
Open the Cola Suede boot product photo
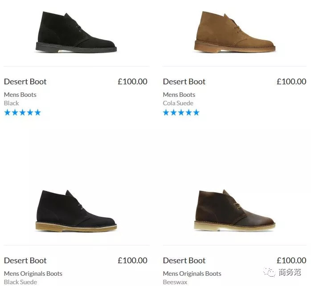[x=234, y=31]
